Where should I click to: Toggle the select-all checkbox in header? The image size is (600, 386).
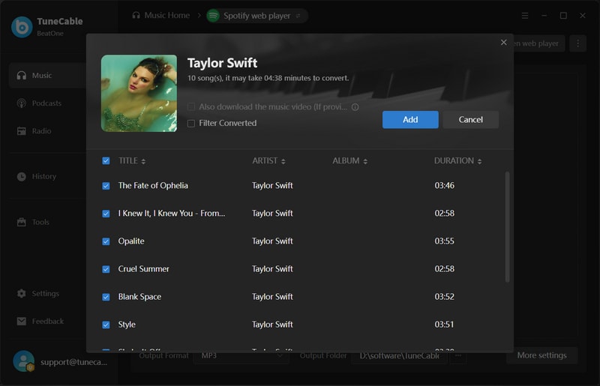106,160
